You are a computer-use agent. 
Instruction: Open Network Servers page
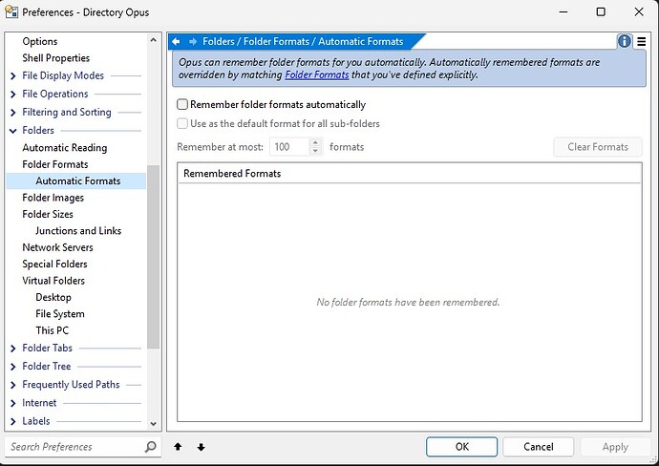[x=57, y=247]
